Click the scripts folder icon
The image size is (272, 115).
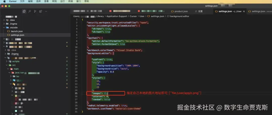pyautogui.click(x=10, y=61)
